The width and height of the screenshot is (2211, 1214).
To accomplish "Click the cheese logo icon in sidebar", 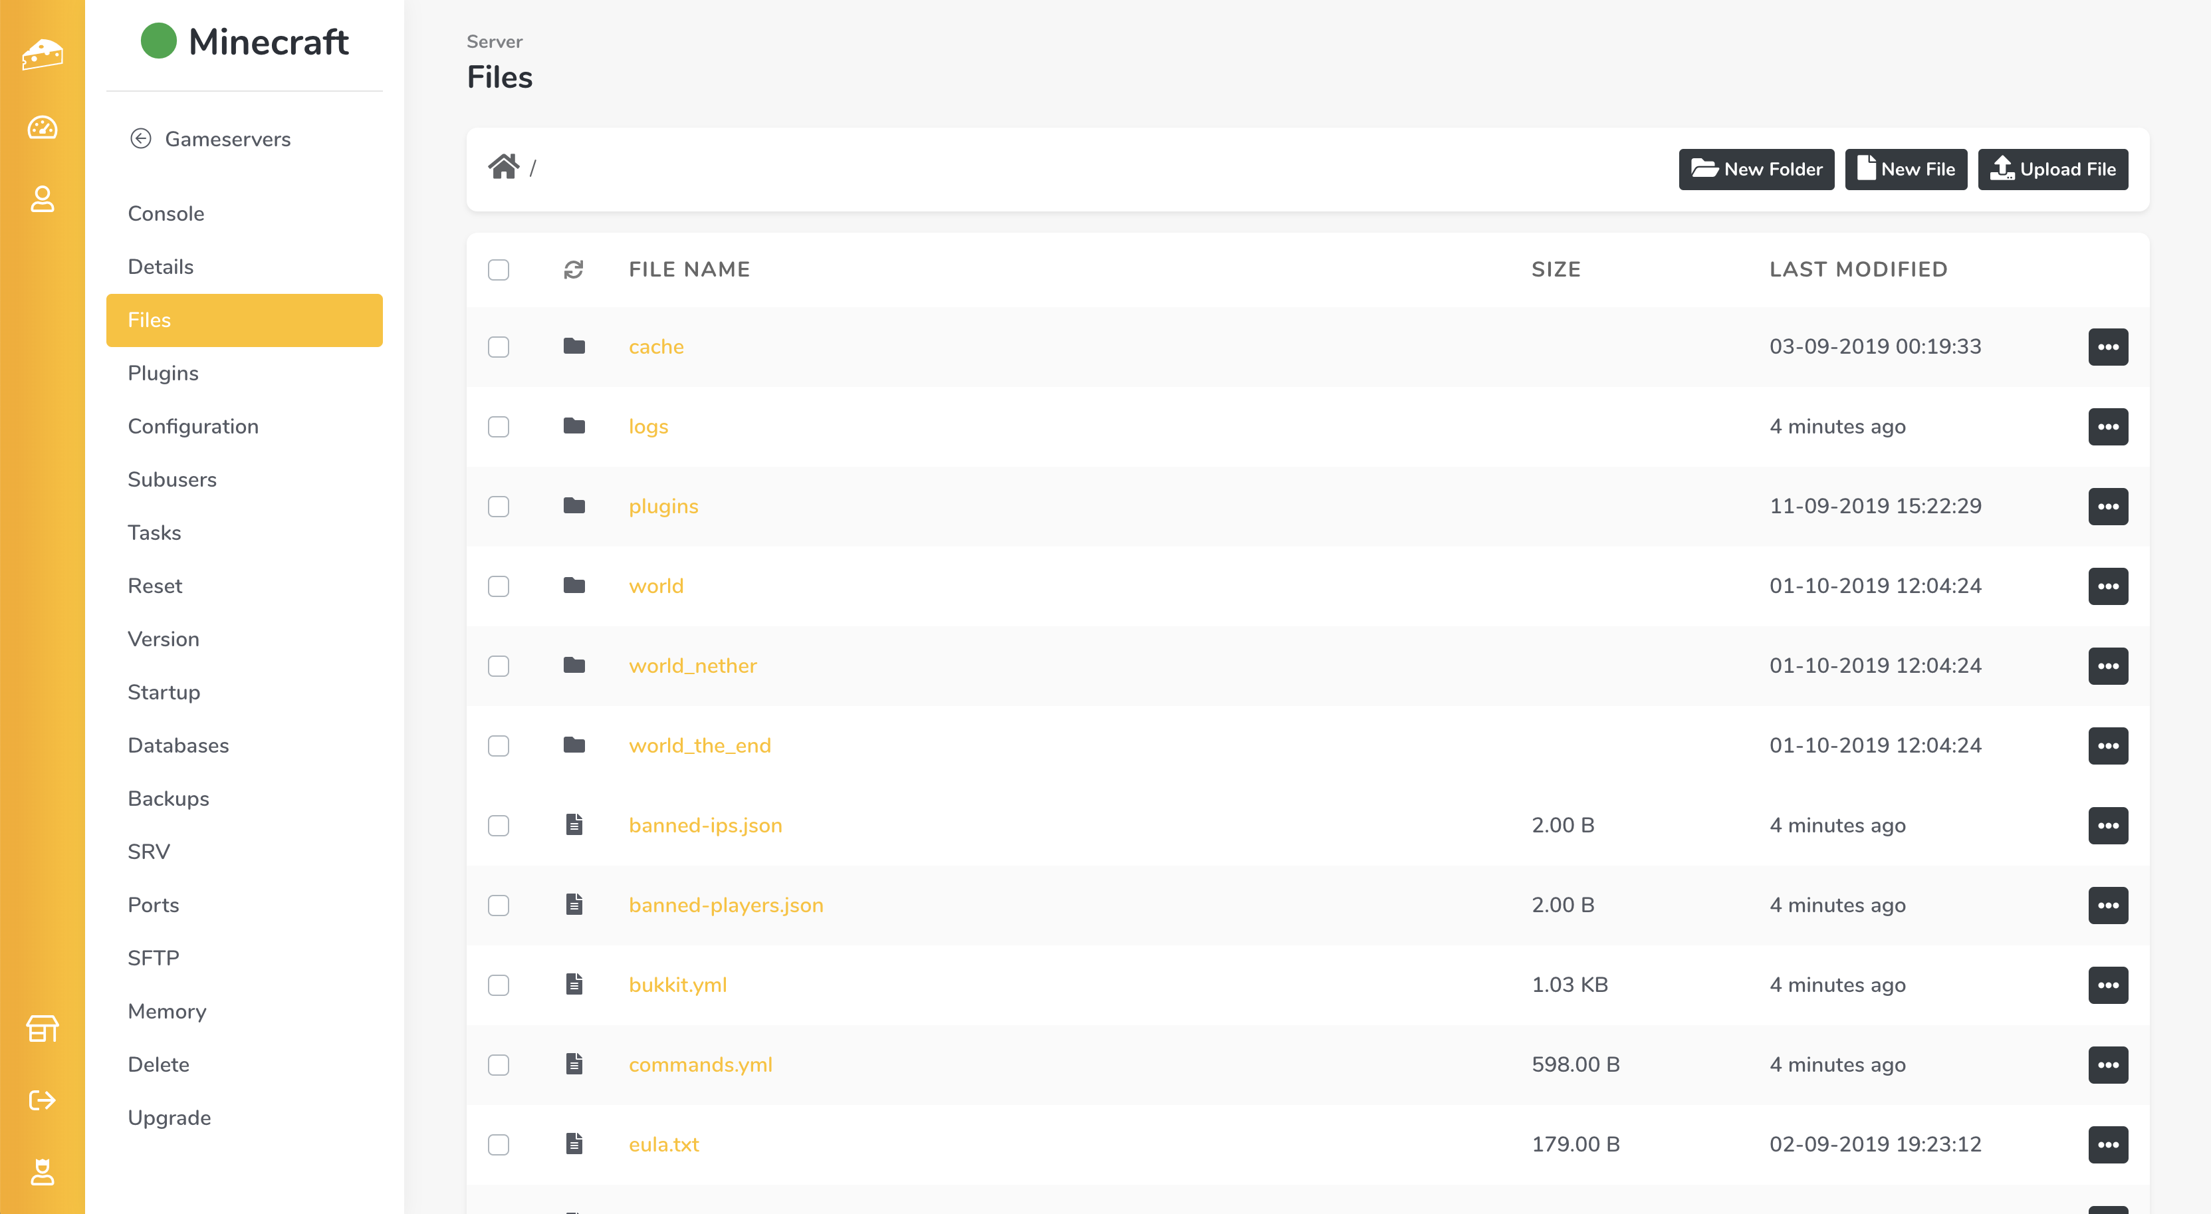I will (42, 54).
